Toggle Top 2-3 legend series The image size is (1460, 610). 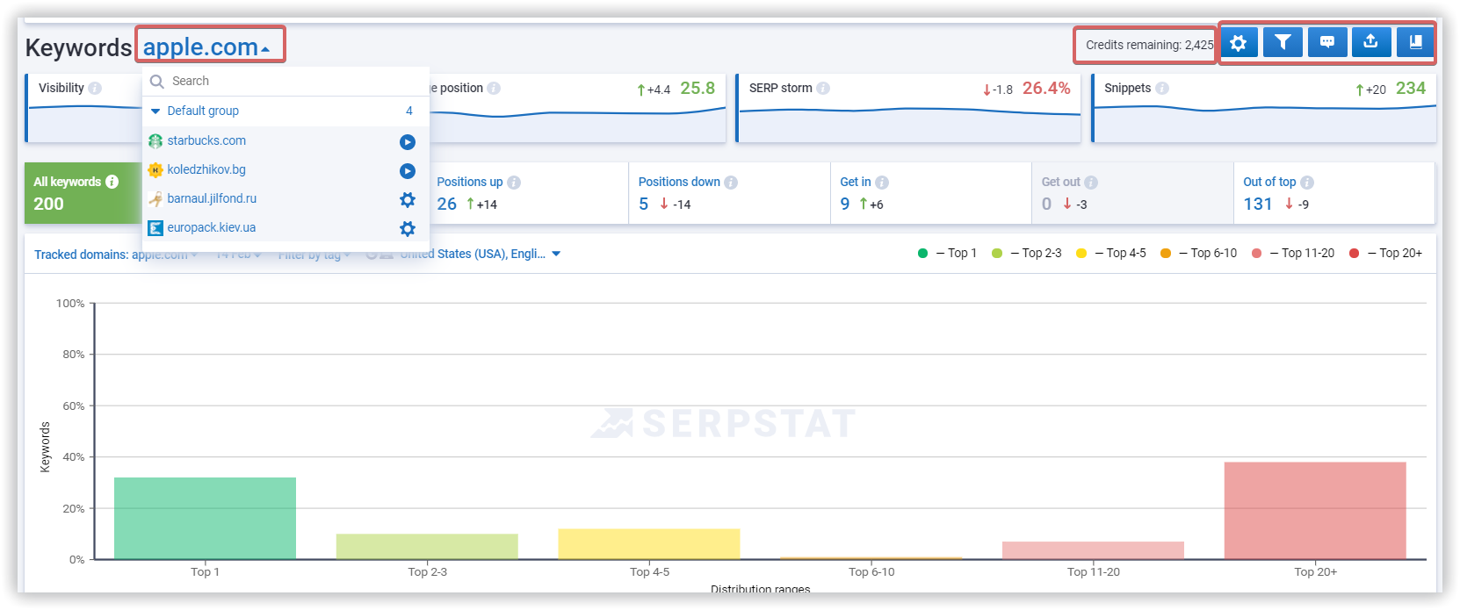click(1026, 253)
